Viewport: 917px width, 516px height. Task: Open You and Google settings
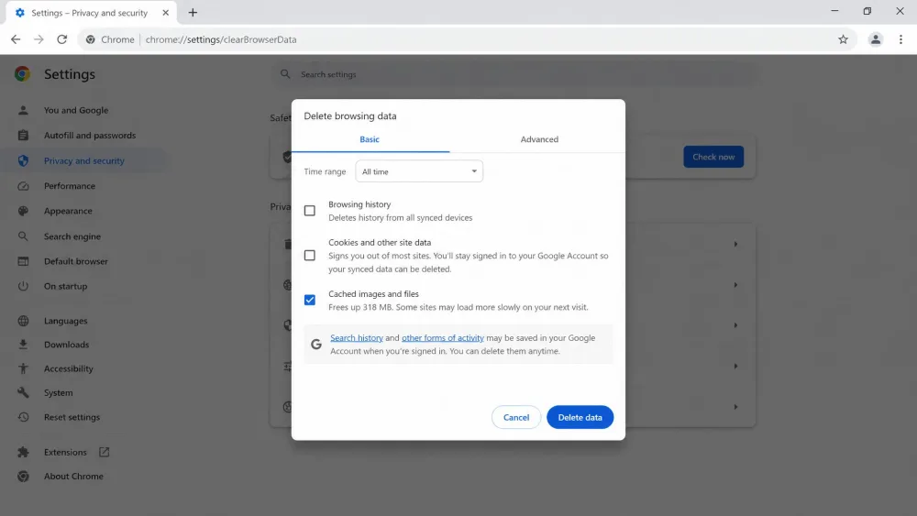(x=76, y=110)
